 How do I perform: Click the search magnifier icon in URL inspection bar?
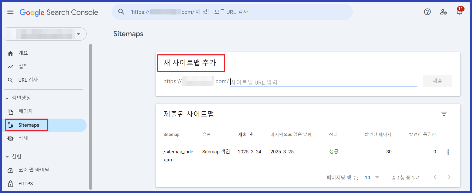[121, 12]
